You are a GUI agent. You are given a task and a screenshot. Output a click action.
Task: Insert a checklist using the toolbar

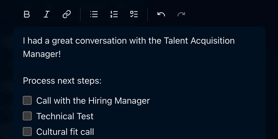click(x=134, y=14)
